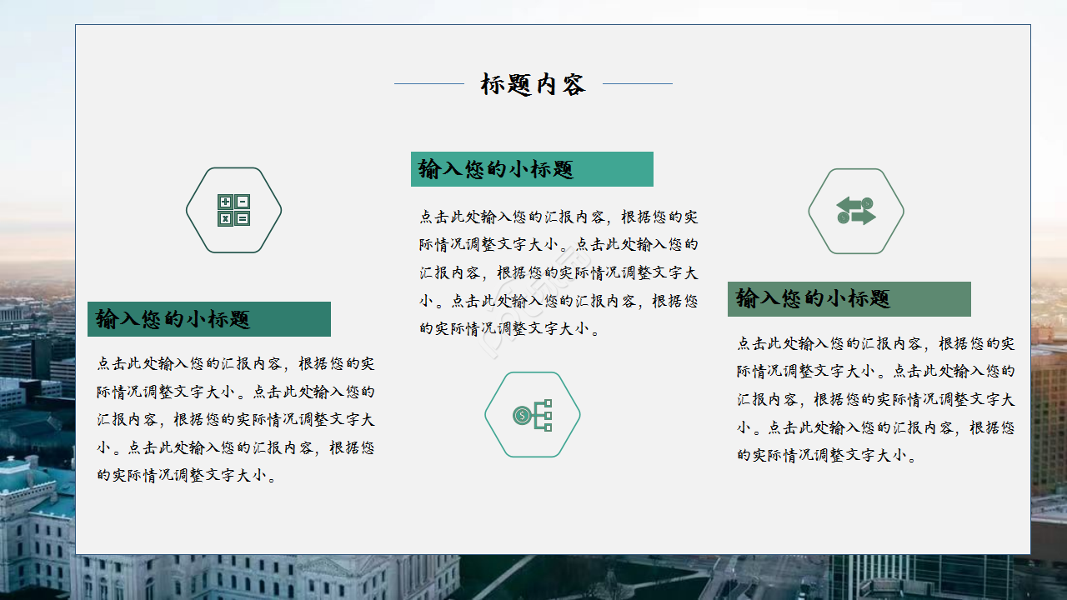This screenshot has height=600, width=1067.
Task: Click the dollar-coin flowchart hexagon icon
Action: coord(532,415)
